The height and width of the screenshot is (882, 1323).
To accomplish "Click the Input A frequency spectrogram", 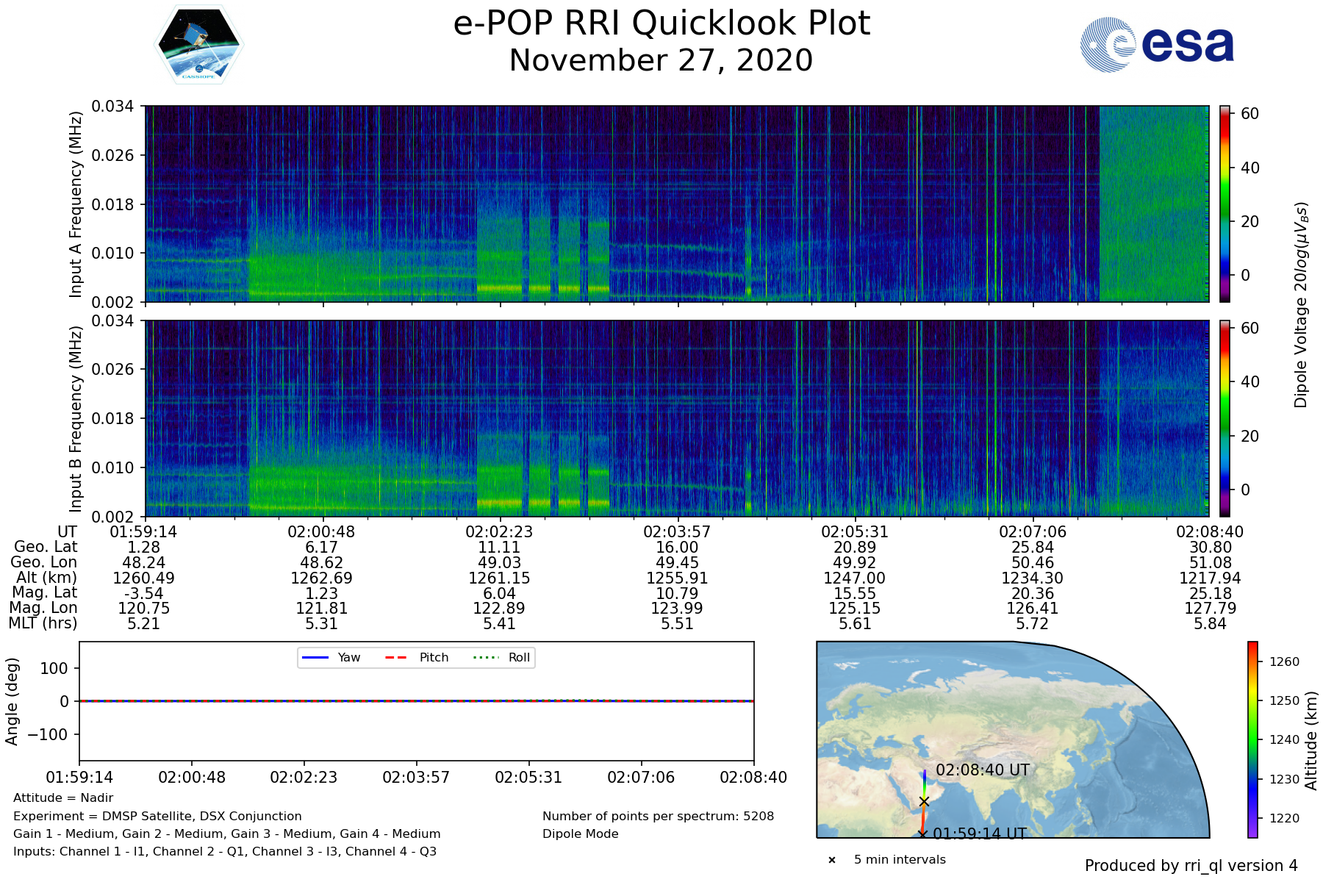I will click(x=676, y=204).
